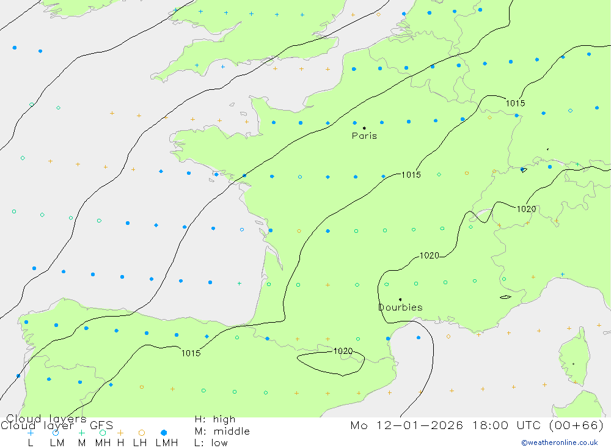The width and height of the screenshot is (611, 448).
Task: Click the "MH" legend letters
Action: 103,443
